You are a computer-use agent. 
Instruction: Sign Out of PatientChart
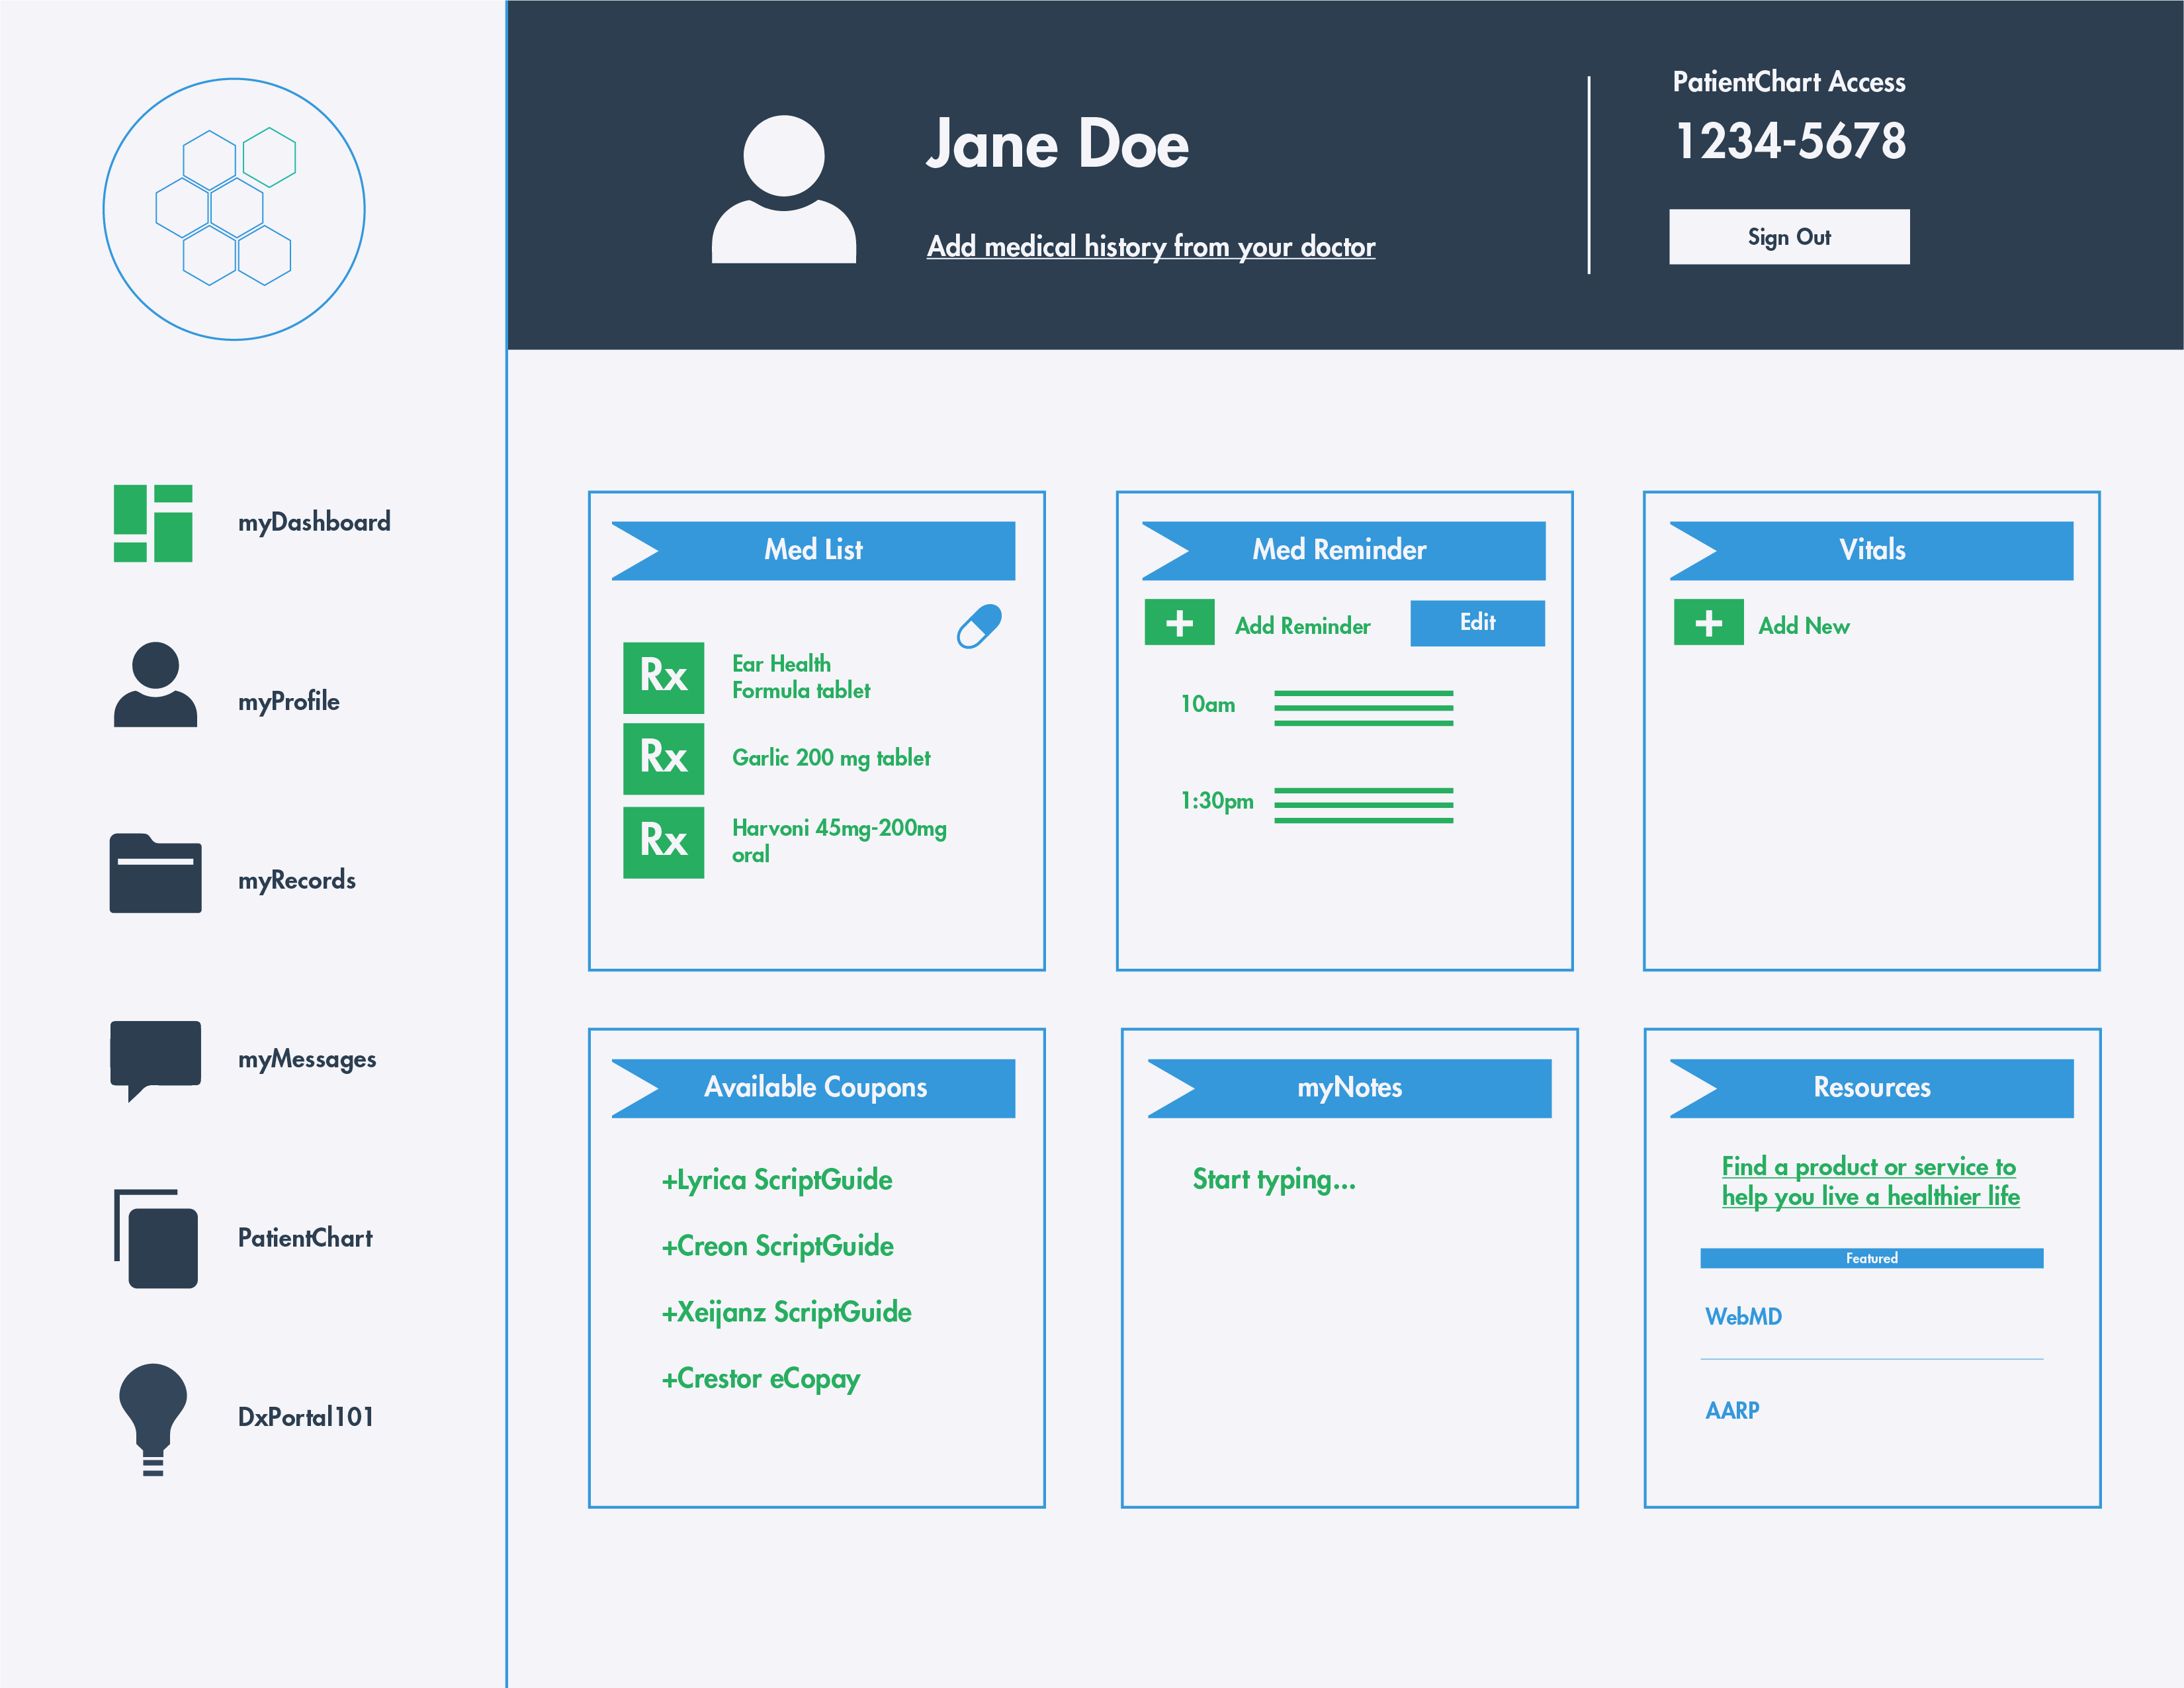(1789, 237)
